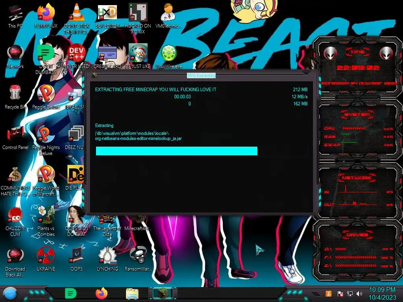Viewport: 403px width, 302px height.
Task: Open the network tray icon
Action: pyautogui.click(x=350, y=293)
